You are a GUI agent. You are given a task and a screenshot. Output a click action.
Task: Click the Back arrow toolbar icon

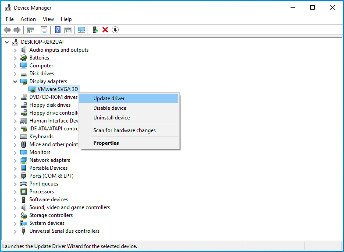[7, 30]
